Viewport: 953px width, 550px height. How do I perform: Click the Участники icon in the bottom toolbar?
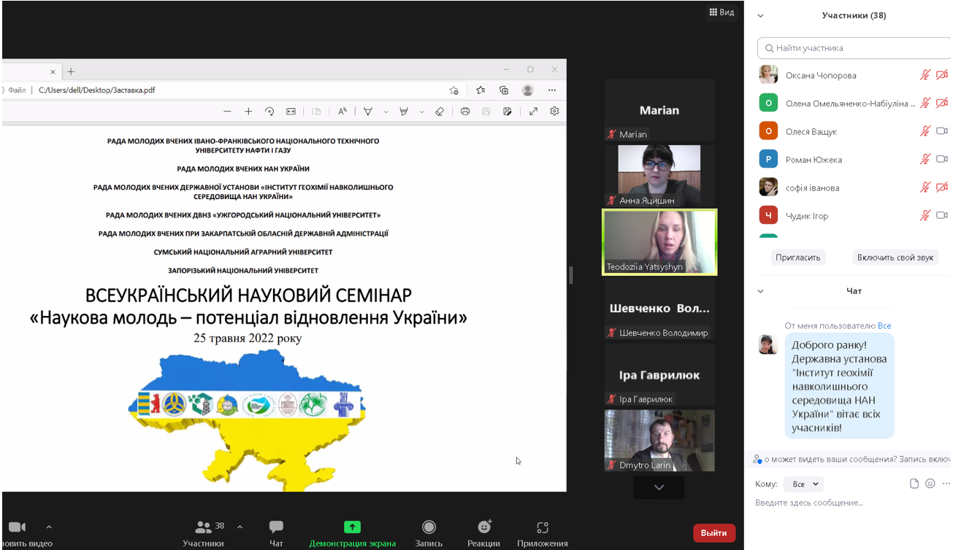click(x=204, y=527)
